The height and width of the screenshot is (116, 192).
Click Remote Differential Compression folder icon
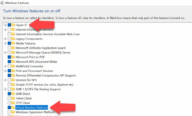coord(13,75)
